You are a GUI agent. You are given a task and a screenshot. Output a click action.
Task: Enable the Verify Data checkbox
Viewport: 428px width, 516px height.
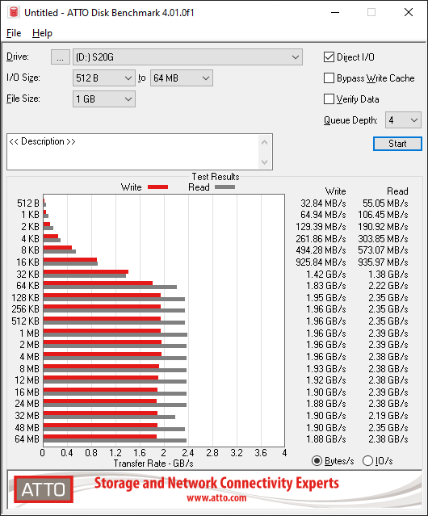[x=329, y=99]
